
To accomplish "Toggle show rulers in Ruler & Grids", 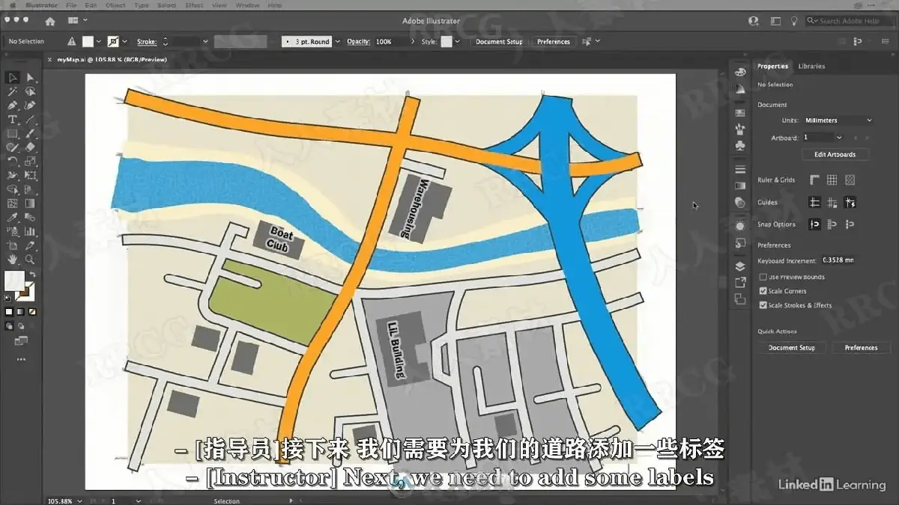I will 814,180.
